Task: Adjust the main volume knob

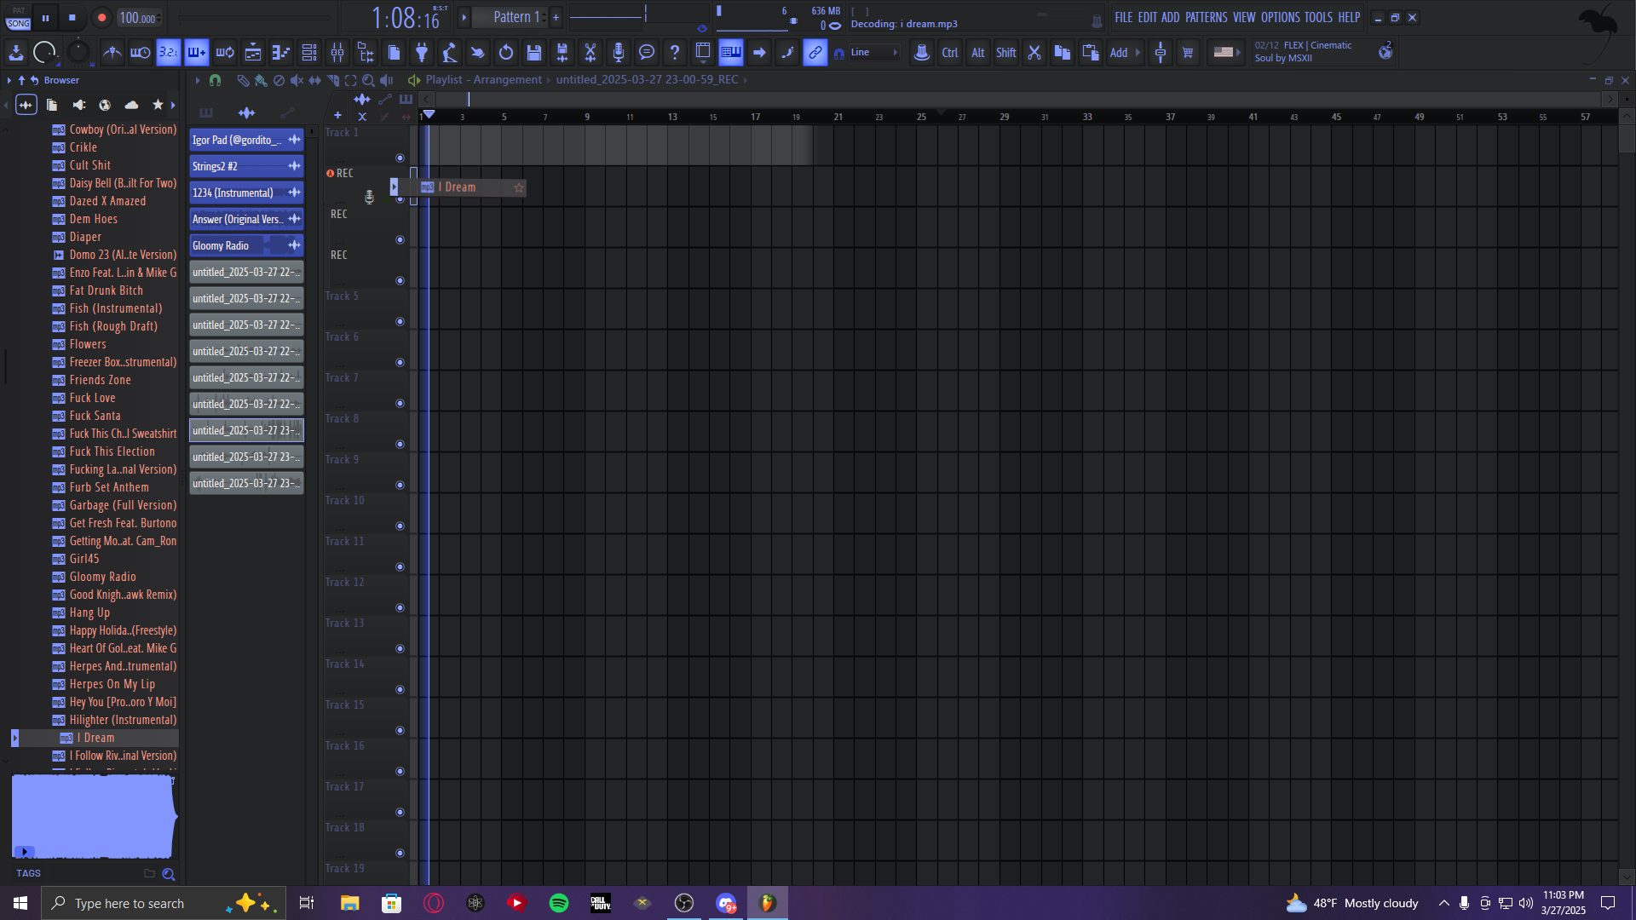Action: point(44,53)
